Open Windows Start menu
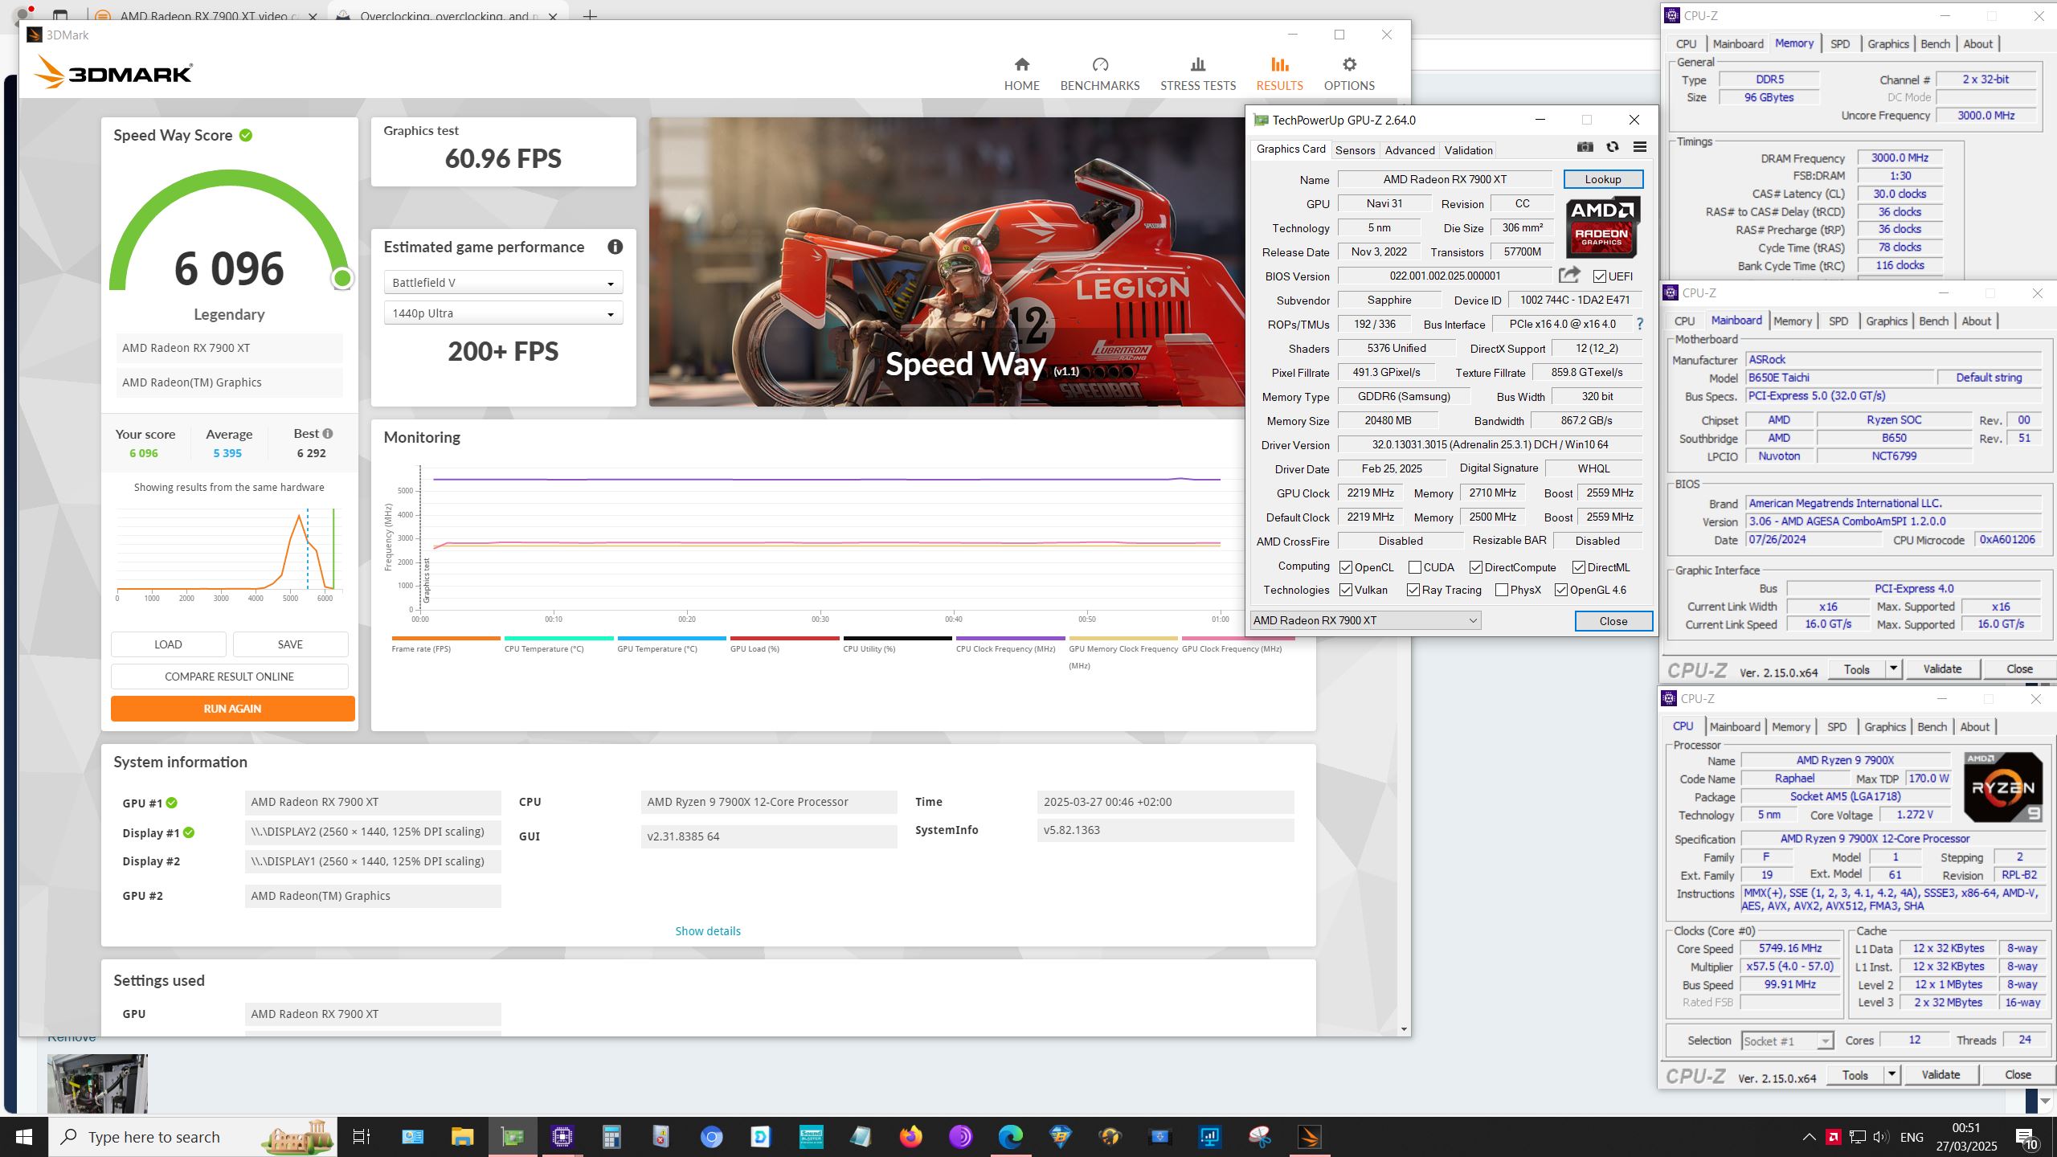Viewport: 2057px width, 1157px height. (x=24, y=1137)
